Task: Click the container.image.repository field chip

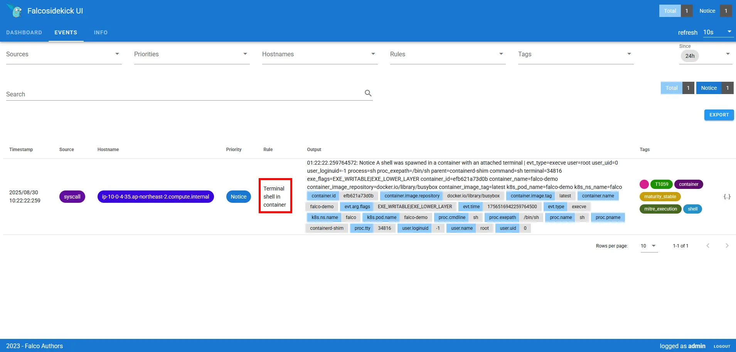Action: [x=412, y=196]
